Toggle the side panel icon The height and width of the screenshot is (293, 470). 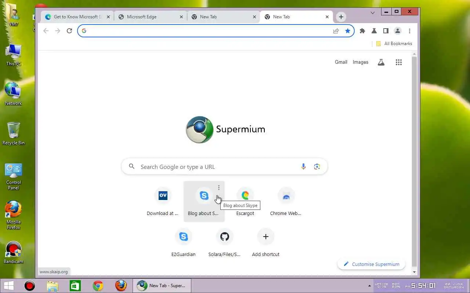point(386,31)
